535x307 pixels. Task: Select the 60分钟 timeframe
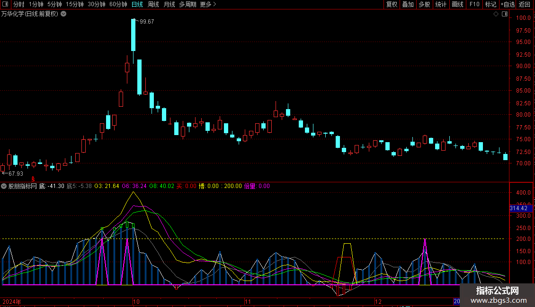(118, 5)
